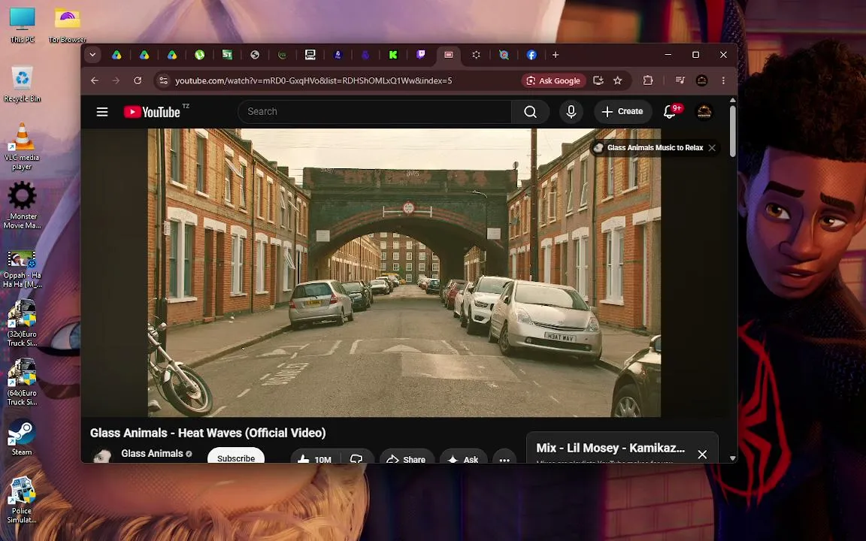Open the media controls icon in toolbar

[680, 80]
